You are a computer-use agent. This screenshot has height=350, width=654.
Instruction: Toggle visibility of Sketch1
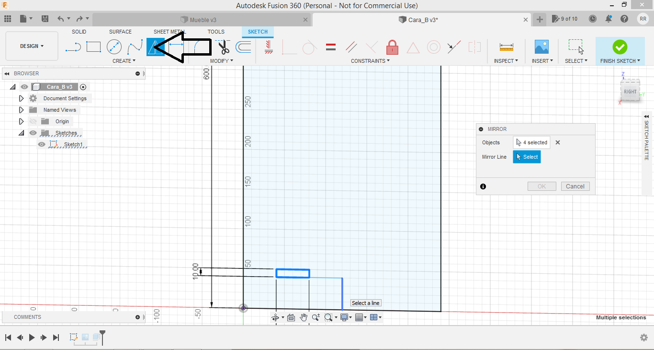coord(42,144)
